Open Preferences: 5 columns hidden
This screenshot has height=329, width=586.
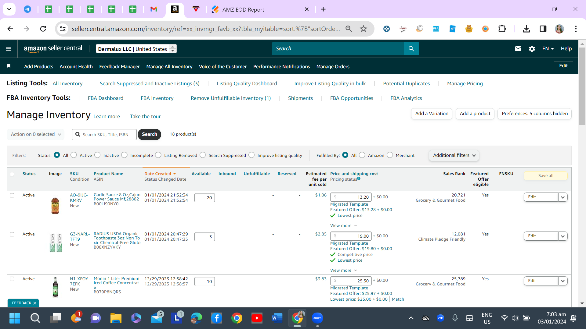[x=534, y=114]
